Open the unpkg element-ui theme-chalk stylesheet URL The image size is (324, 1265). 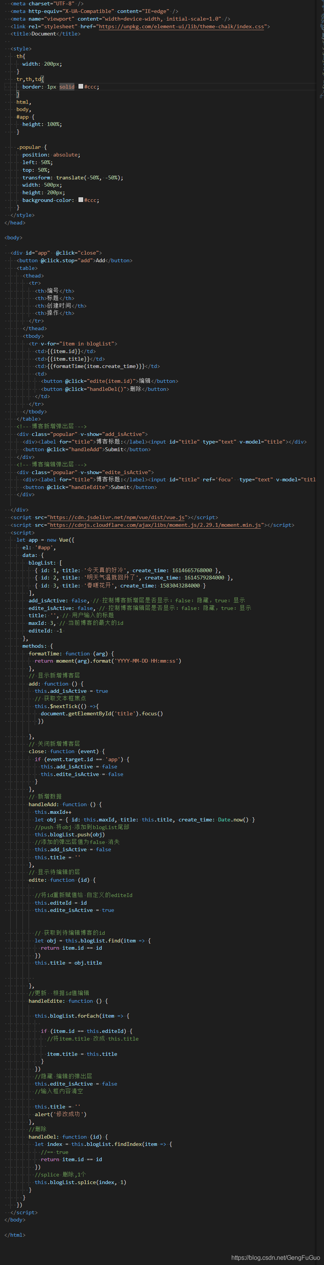(x=181, y=26)
